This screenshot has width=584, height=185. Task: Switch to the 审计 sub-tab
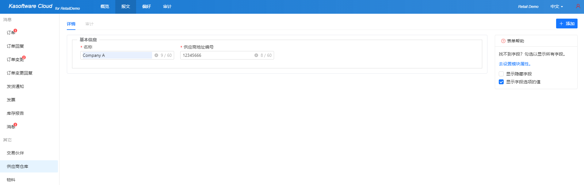click(90, 24)
